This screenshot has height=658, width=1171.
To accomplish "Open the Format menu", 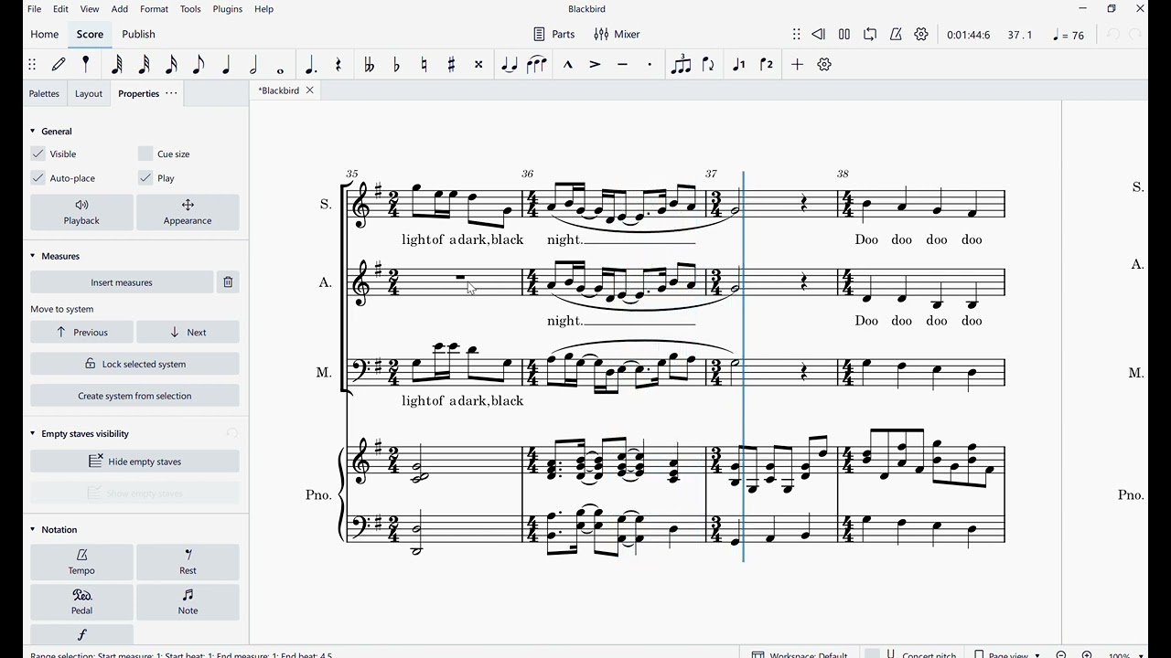I will [154, 9].
